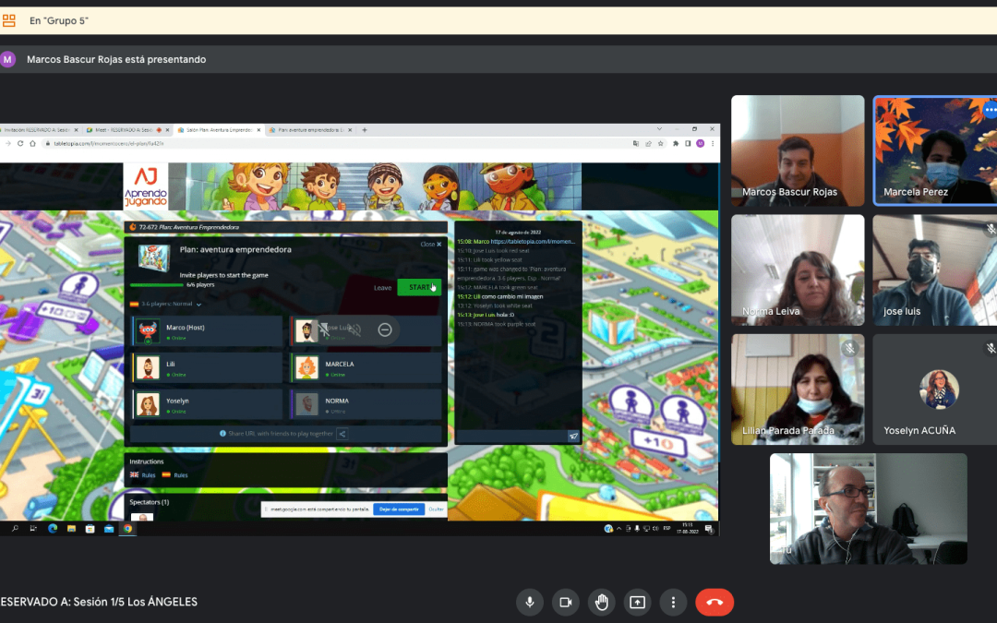Select Norma Leiva video tile
The height and width of the screenshot is (623, 997).
pos(798,270)
